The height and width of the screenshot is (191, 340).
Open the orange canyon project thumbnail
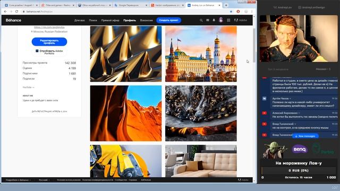tap(126, 113)
